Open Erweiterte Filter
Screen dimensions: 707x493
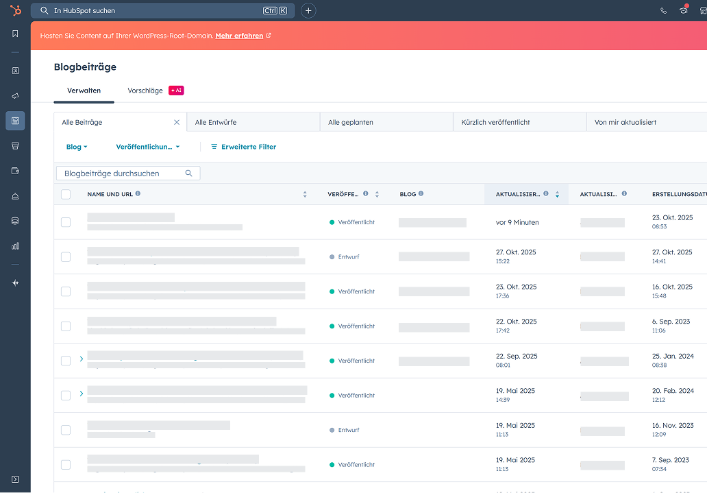[243, 147]
